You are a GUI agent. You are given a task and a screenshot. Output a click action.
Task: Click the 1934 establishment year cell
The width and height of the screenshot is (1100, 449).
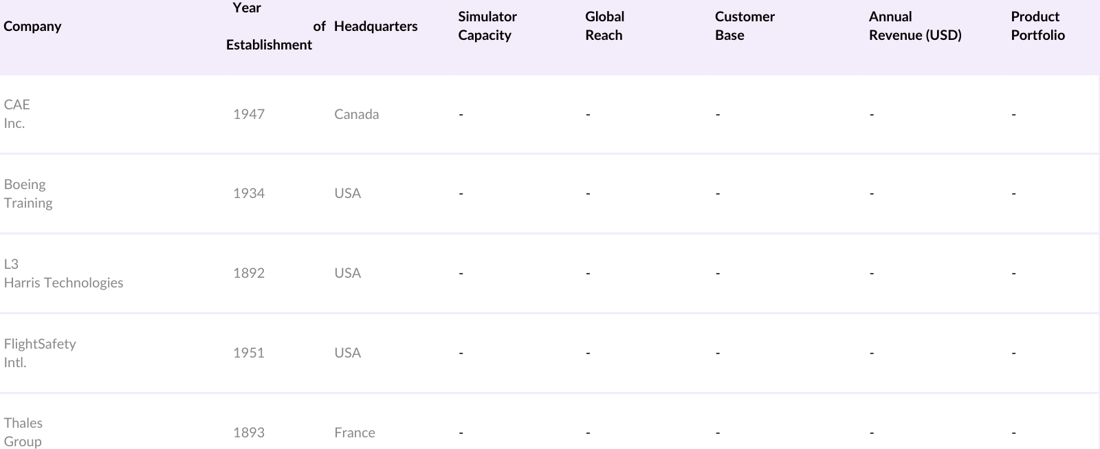pyautogui.click(x=249, y=193)
